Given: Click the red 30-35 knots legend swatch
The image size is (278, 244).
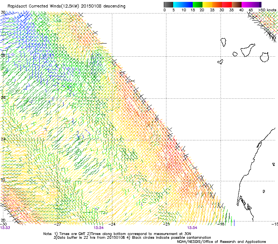Looking at the screenshot, I should [227, 5].
